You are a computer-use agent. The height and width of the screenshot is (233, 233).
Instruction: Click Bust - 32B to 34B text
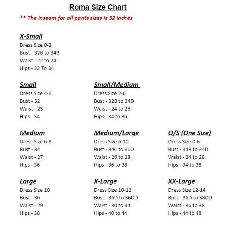(x=39, y=53)
